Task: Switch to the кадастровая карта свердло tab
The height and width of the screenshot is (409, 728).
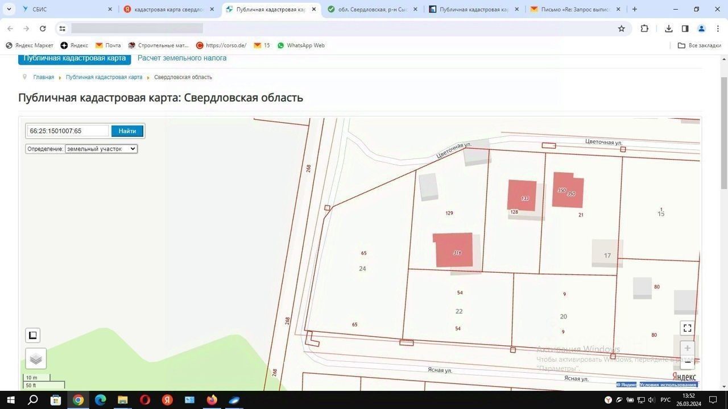Action: tap(169, 9)
